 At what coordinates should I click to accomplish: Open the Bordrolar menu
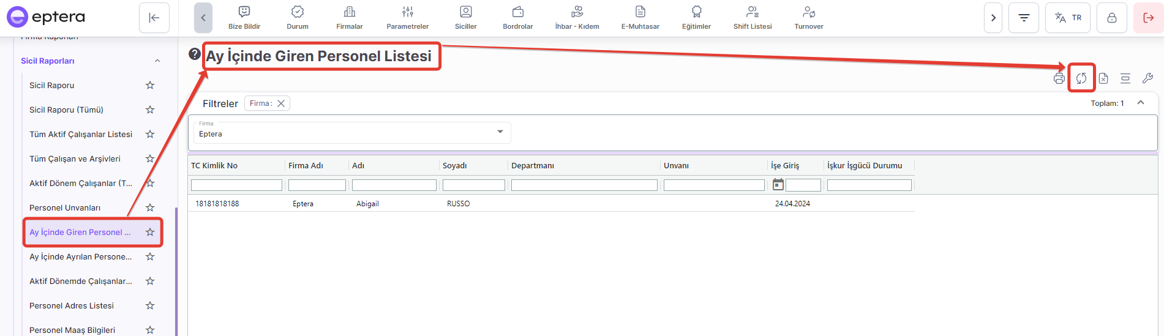pos(517,18)
